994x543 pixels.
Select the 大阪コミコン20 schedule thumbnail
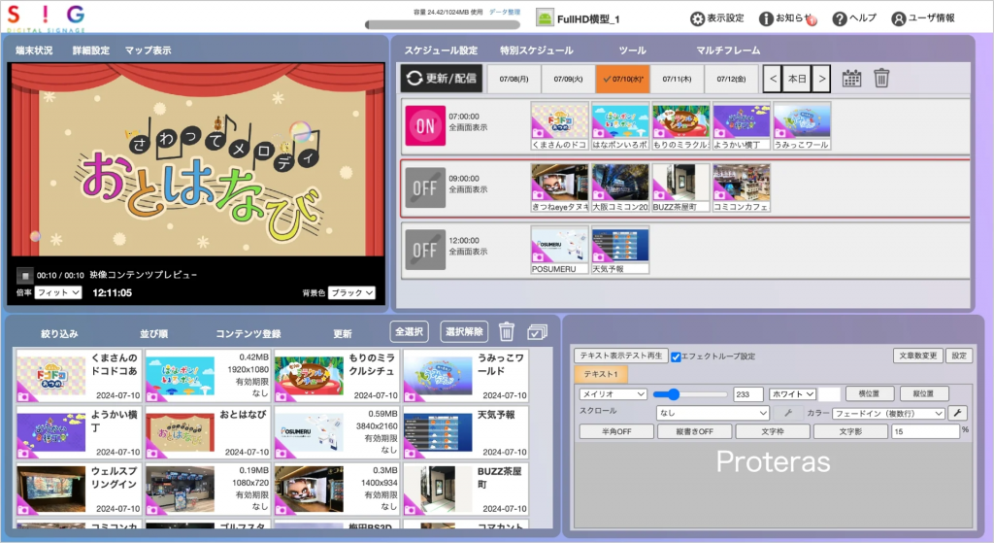click(620, 188)
